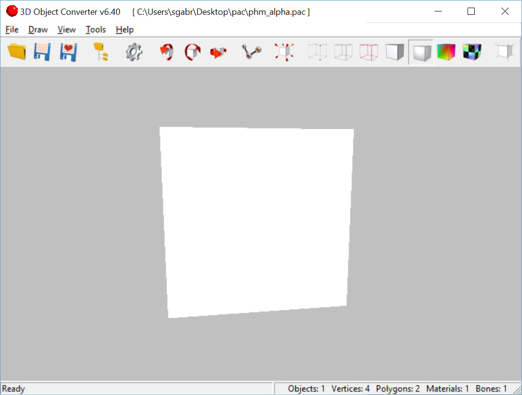
Task: Click the red circular arrow cube icon
Action: point(193,52)
